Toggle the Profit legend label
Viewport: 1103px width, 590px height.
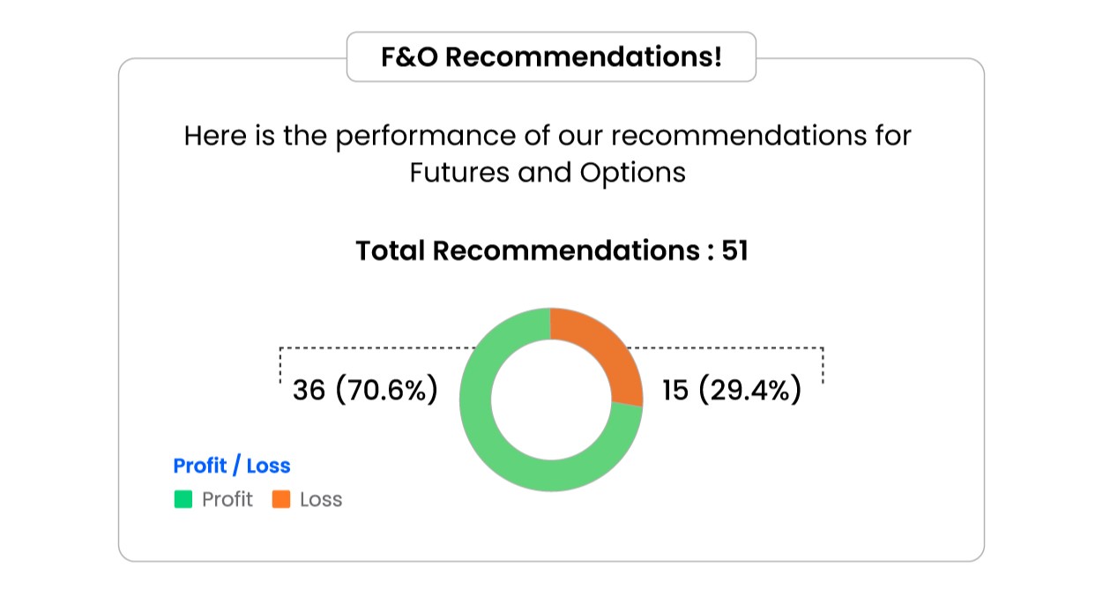[x=227, y=499]
